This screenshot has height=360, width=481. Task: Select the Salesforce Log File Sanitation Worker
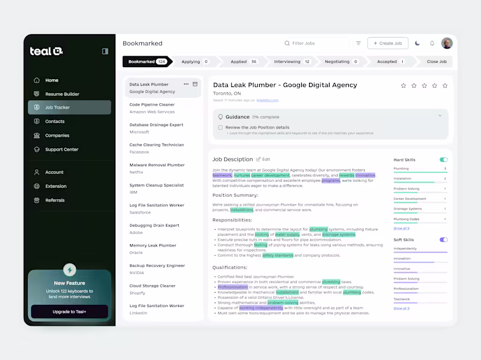[x=163, y=209]
